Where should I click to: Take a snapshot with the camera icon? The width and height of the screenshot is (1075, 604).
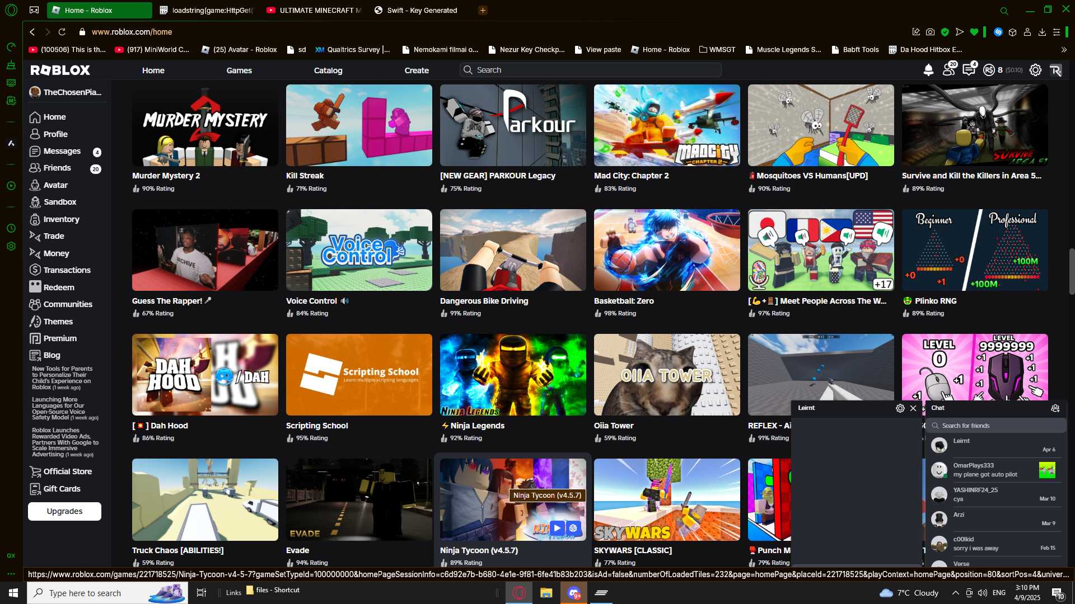[x=930, y=32]
